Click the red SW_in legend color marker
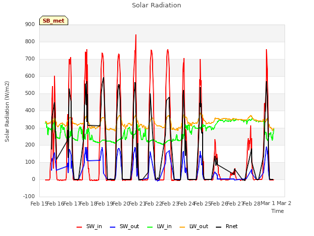The width and height of the screenshot is (314, 236). (79, 227)
